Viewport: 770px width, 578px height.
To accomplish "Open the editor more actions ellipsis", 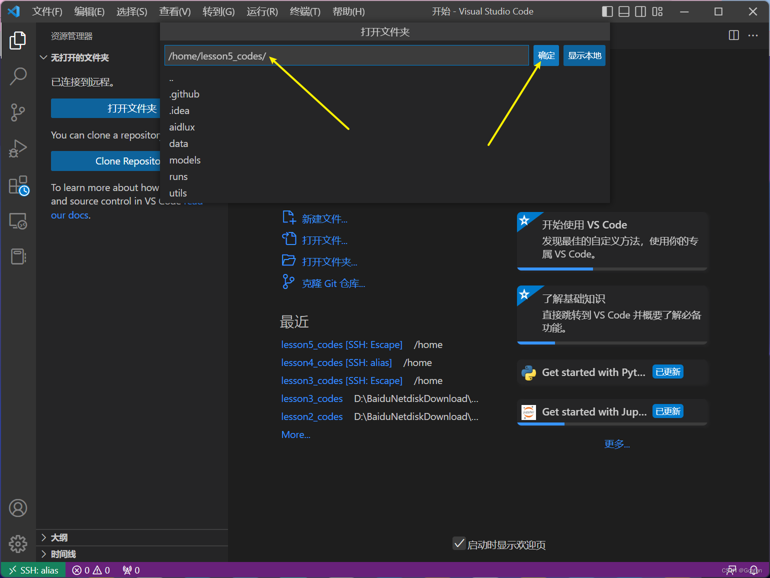I will (x=753, y=35).
